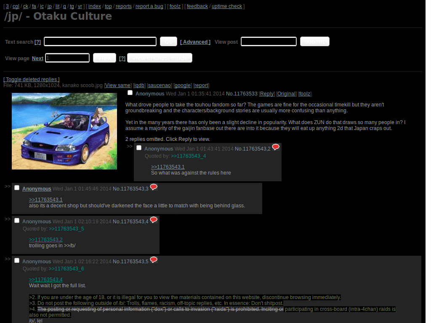The width and height of the screenshot is (431, 323).
Task: Tick the checkbox for post No.11763543,2
Action: pyautogui.click(x=139, y=148)
